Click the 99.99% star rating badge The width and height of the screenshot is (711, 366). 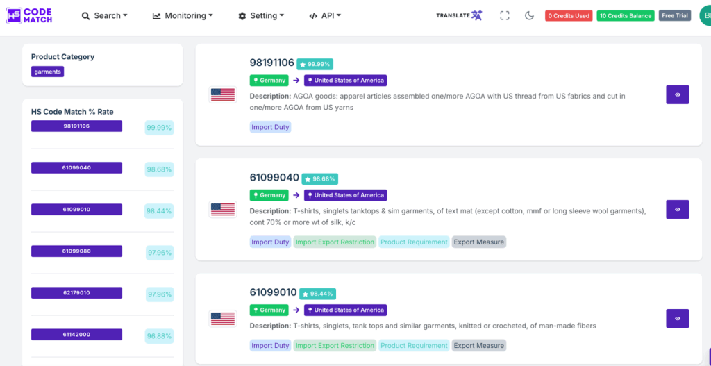coord(315,64)
